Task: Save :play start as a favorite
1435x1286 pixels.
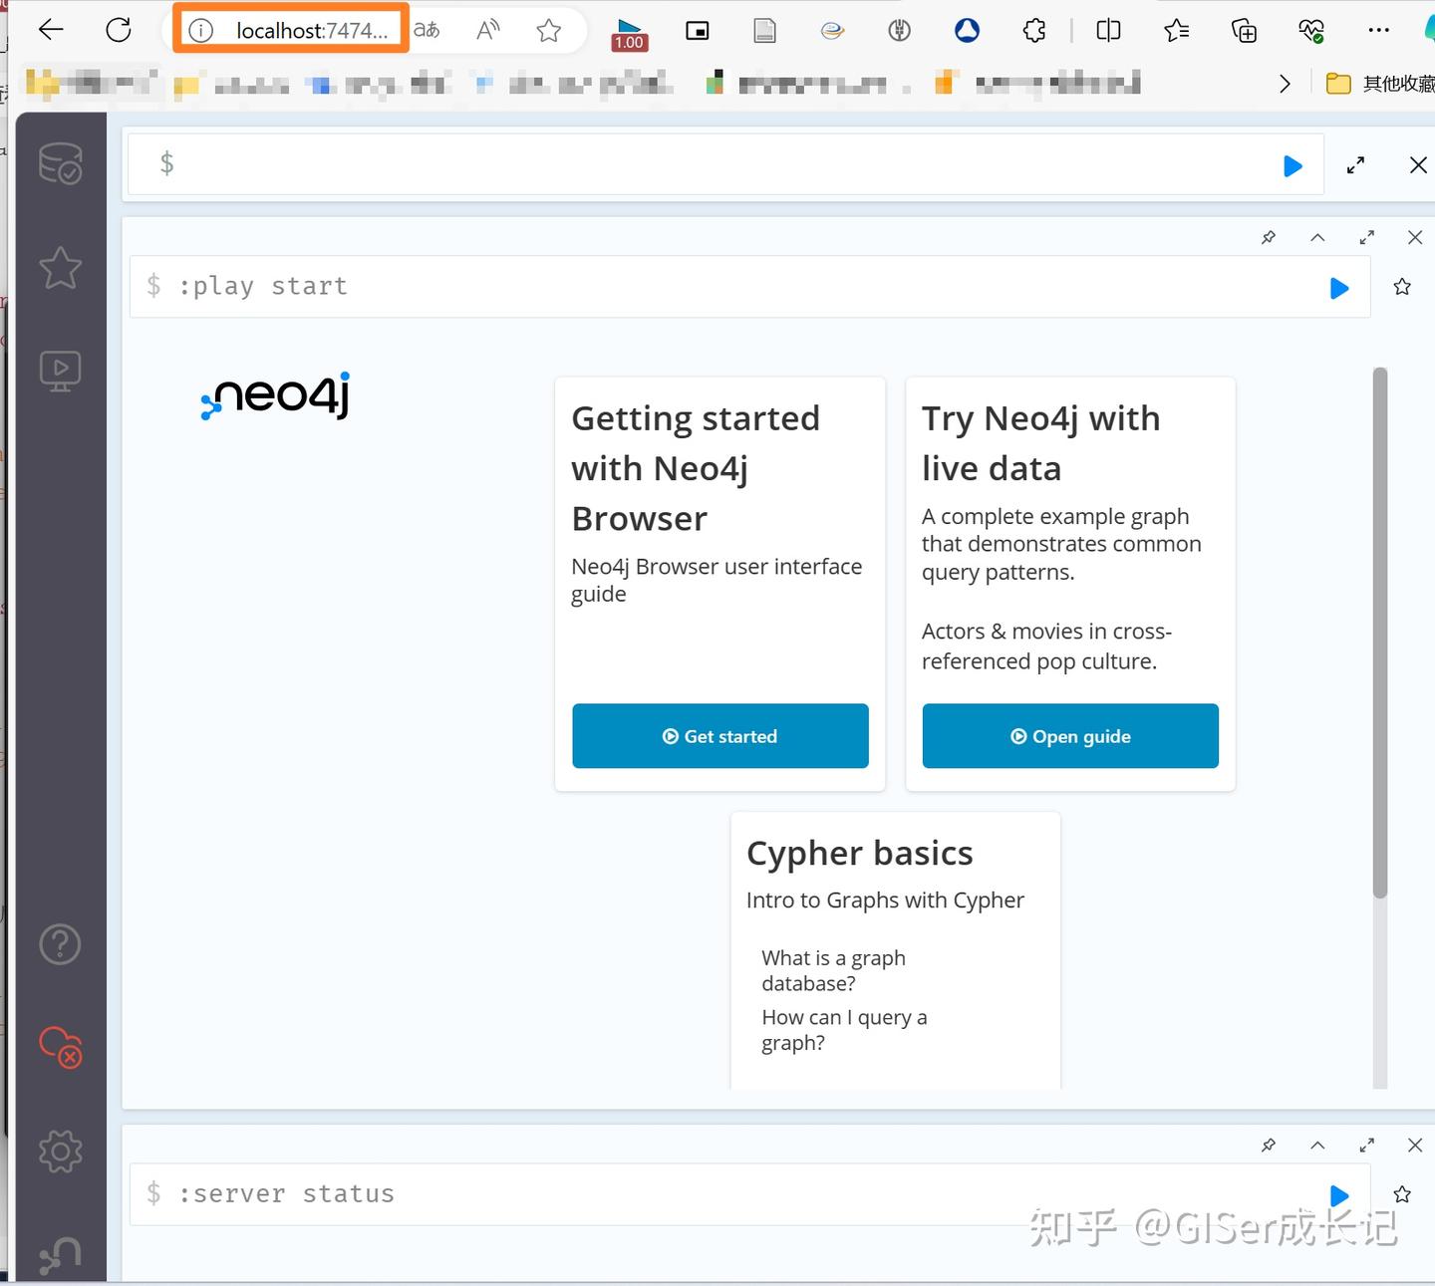Action: [1401, 286]
